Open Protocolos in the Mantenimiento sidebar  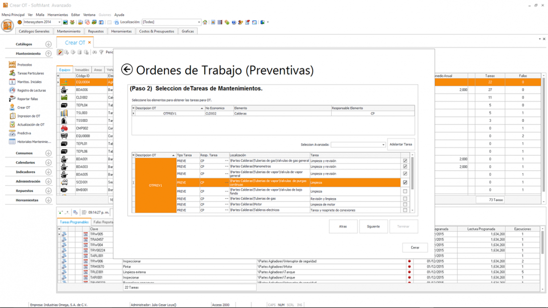coord(24,65)
